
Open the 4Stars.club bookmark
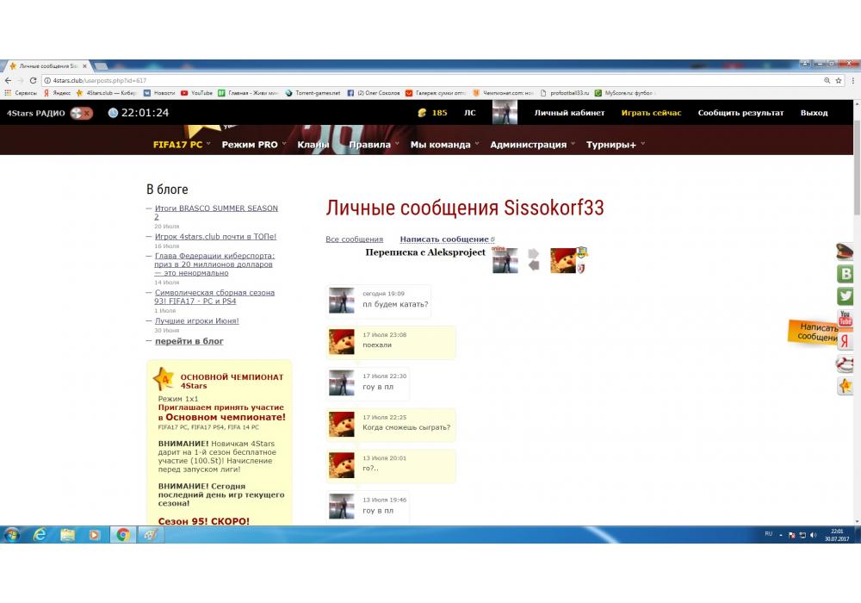[x=107, y=93]
